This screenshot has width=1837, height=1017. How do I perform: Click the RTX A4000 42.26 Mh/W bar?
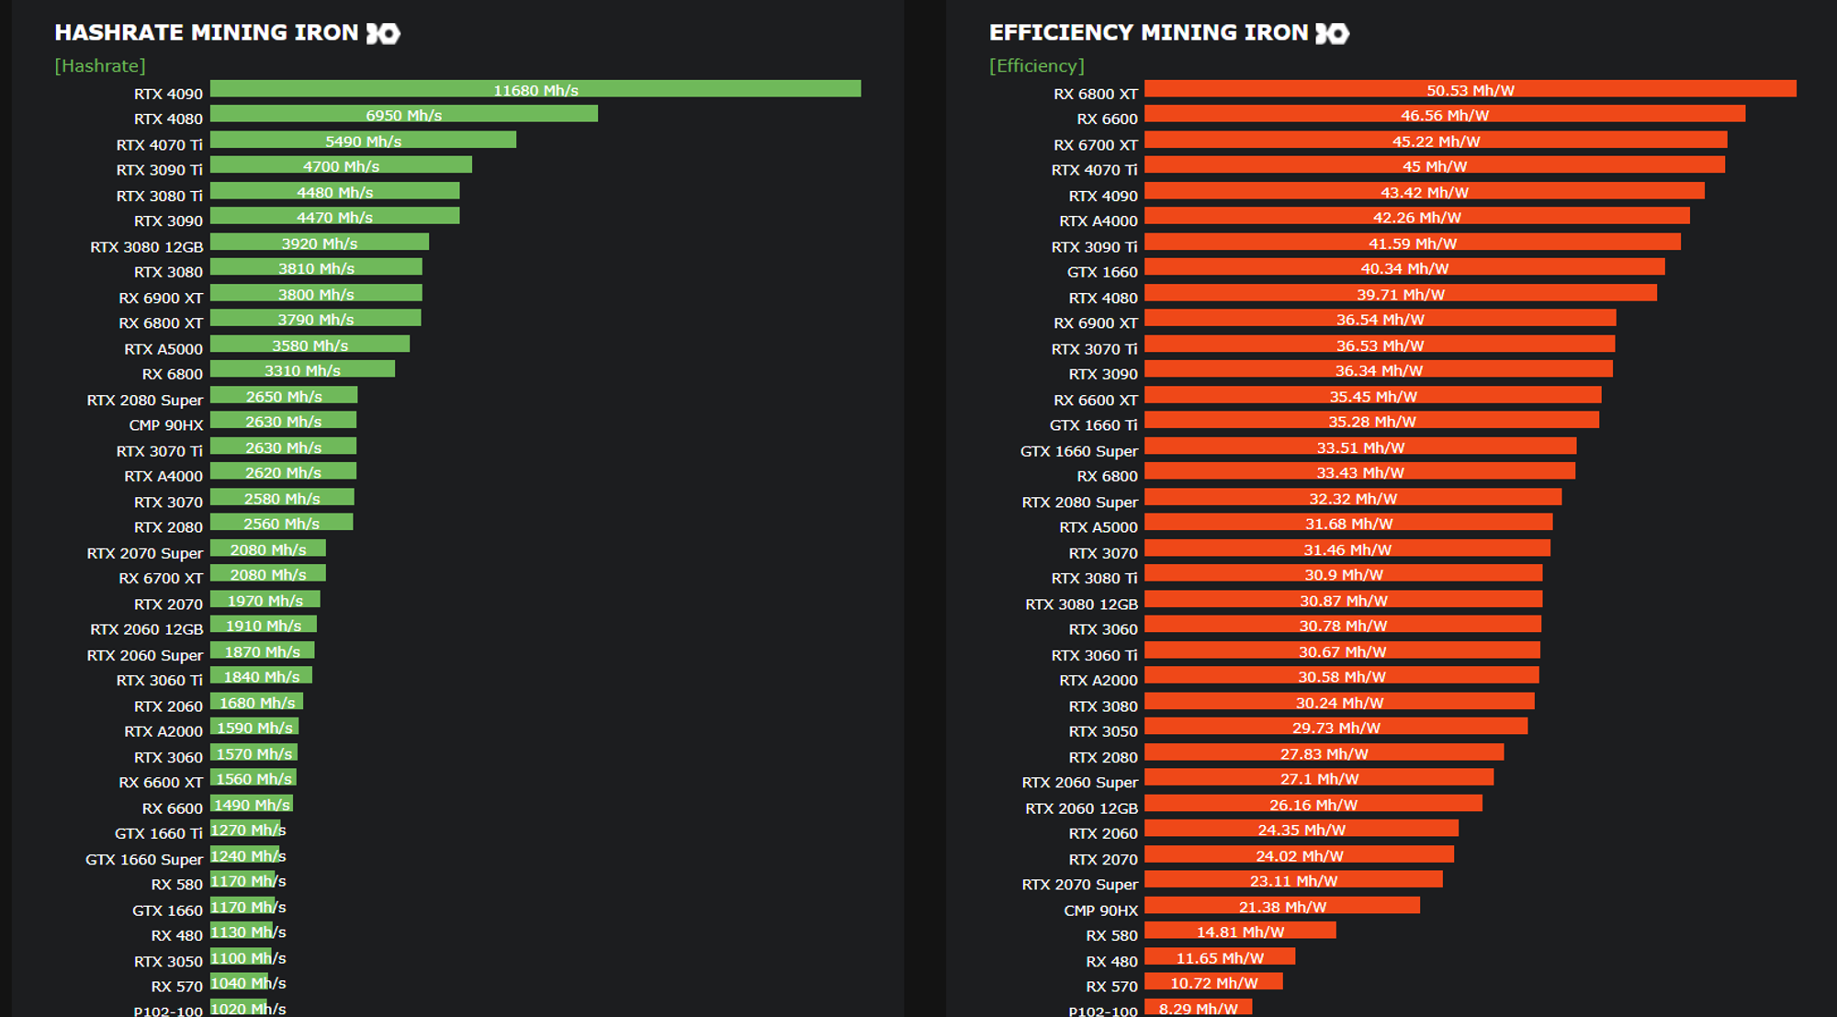(x=1417, y=216)
